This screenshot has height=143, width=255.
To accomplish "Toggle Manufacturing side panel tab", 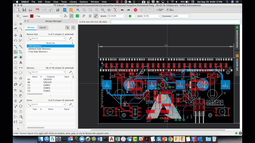I will tap(237, 37).
